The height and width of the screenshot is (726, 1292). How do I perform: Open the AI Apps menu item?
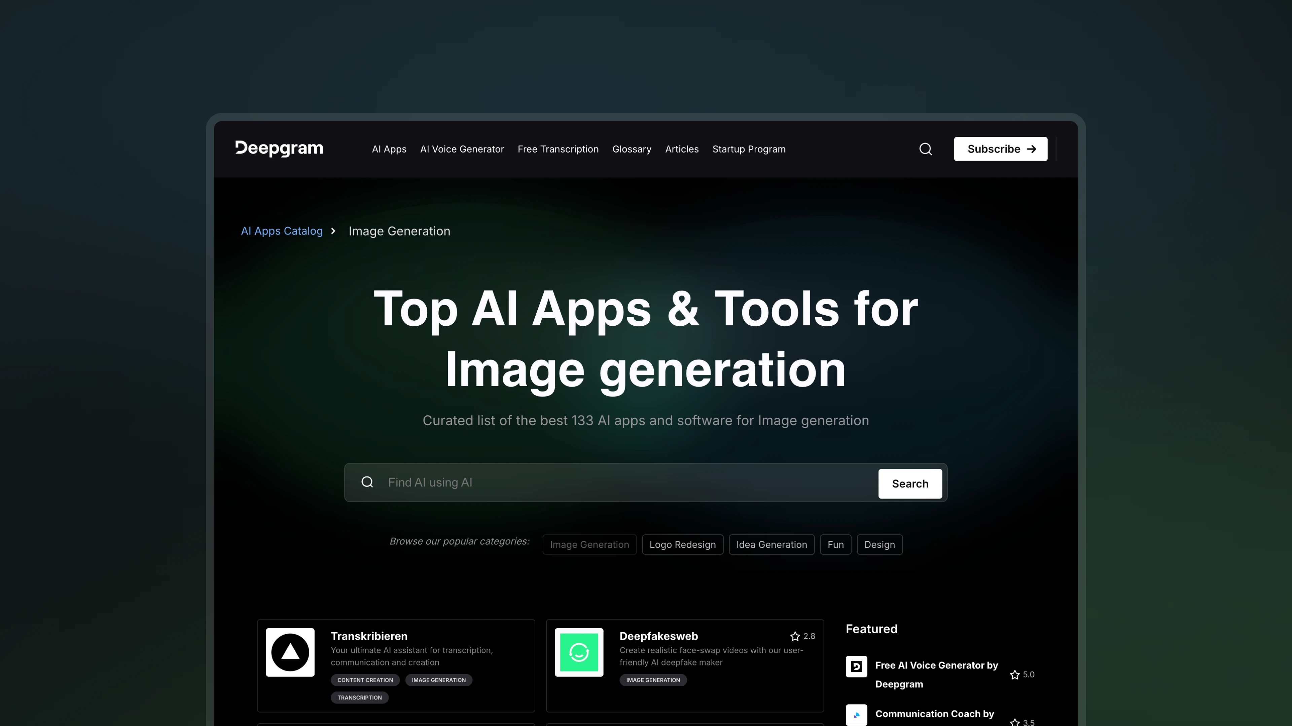coord(389,149)
